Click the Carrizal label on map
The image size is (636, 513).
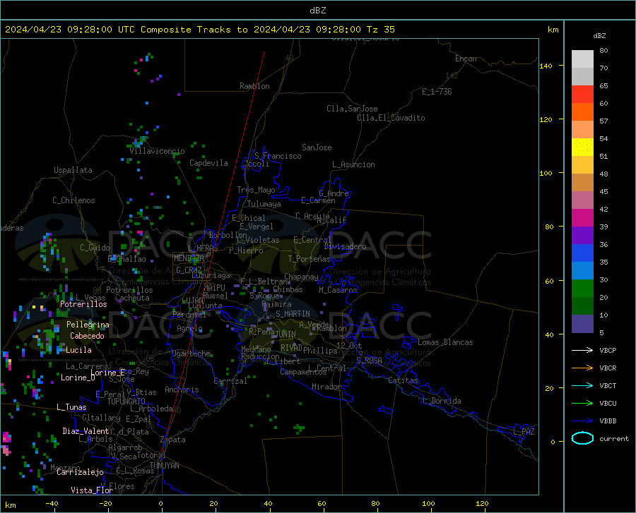click(x=230, y=382)
